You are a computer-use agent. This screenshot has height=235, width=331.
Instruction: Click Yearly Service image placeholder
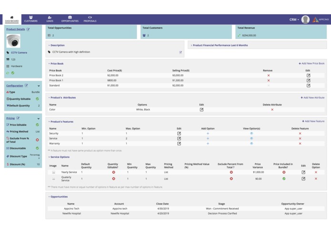(x=54, y=172)
